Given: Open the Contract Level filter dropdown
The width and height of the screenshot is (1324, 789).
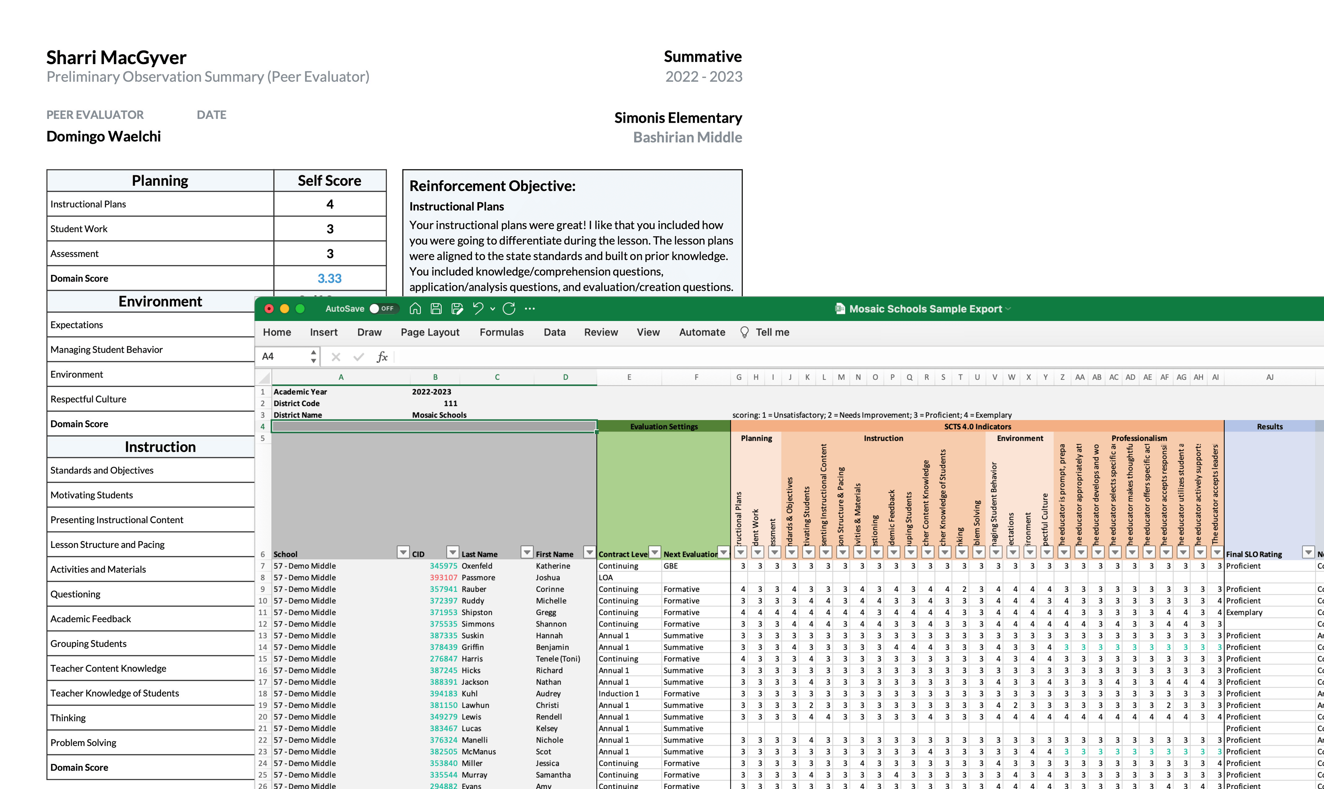Looking at the screenshot, I should (655, 552).
